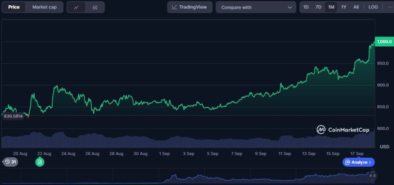The image size is (394, 185).
Task: Click the 3 Sep date label
Action: pyautogui.click(x=189, y=154)
